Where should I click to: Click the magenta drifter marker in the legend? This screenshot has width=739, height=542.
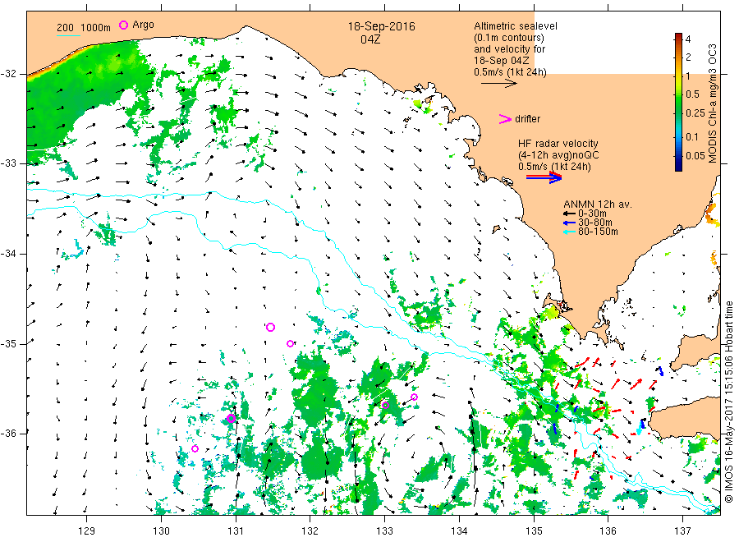coord(505,119)
